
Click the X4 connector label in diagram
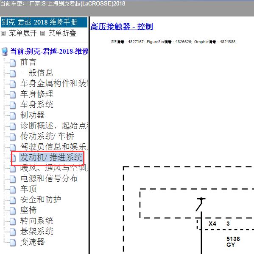(x=212, y=224)
